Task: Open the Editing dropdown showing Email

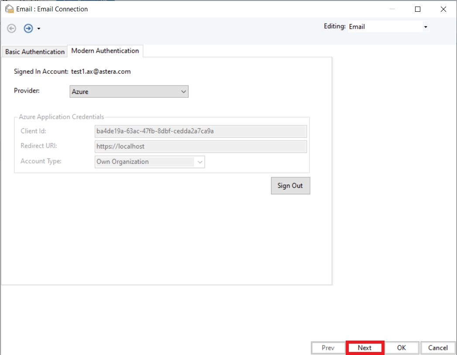Action: [388, 27]
